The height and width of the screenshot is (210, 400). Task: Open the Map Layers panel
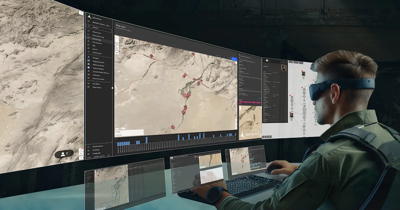(x=88, y=87)
